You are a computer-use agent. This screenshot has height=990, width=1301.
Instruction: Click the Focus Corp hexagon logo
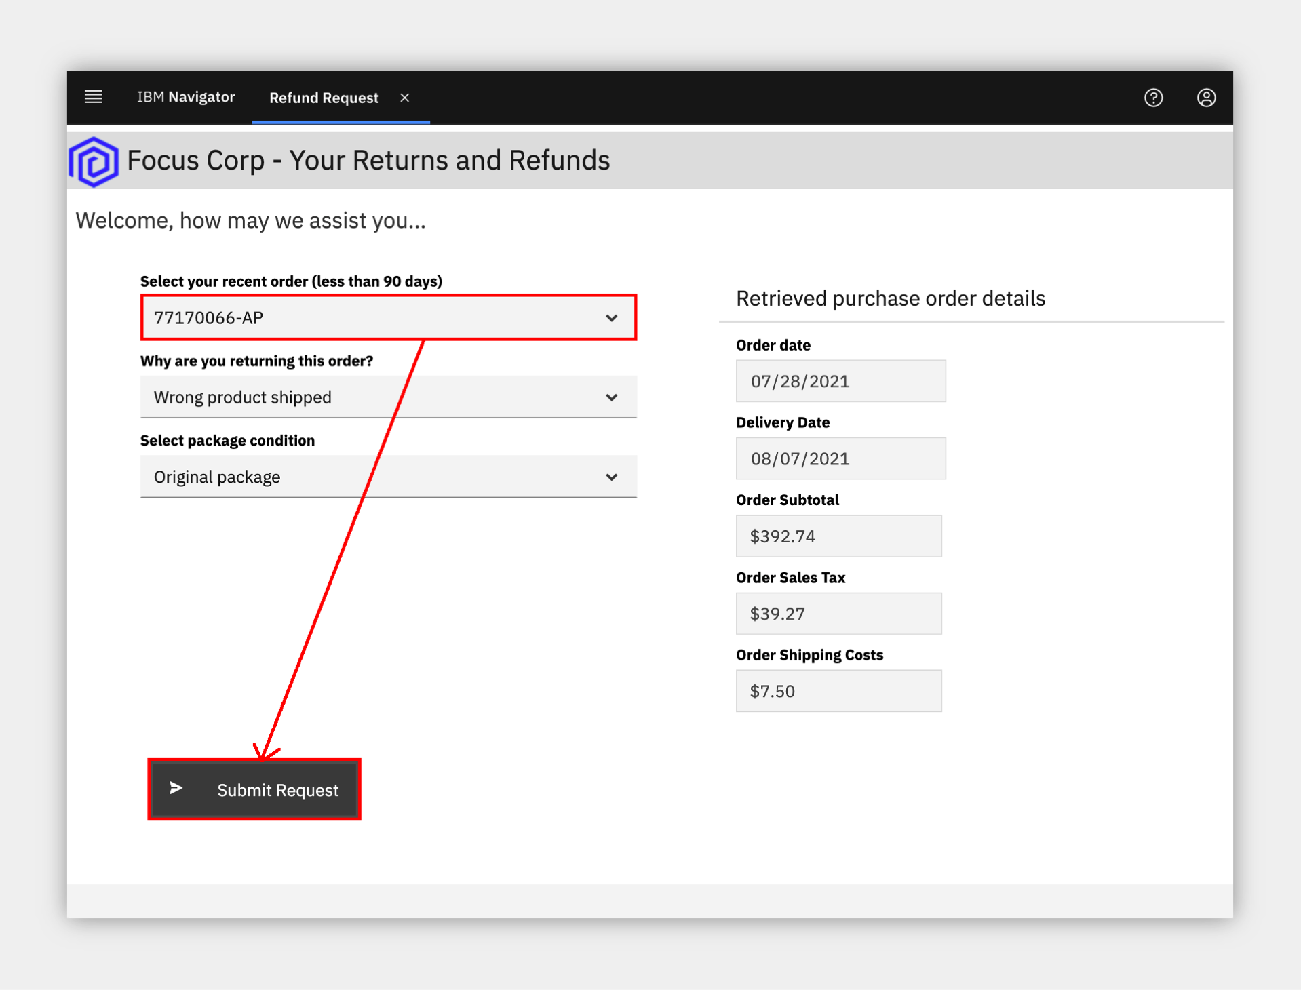(94, 161)
